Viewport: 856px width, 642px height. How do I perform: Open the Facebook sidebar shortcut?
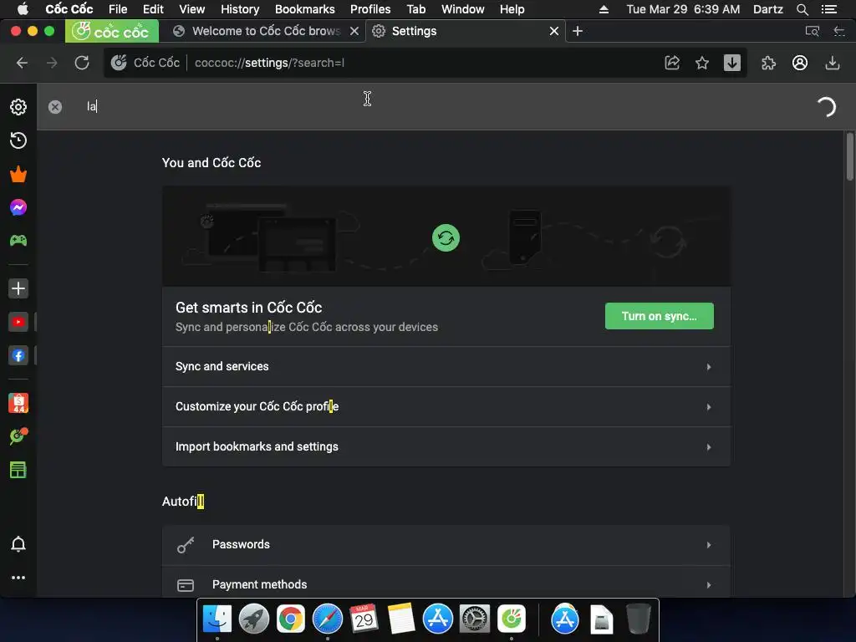tap(18, 356)
